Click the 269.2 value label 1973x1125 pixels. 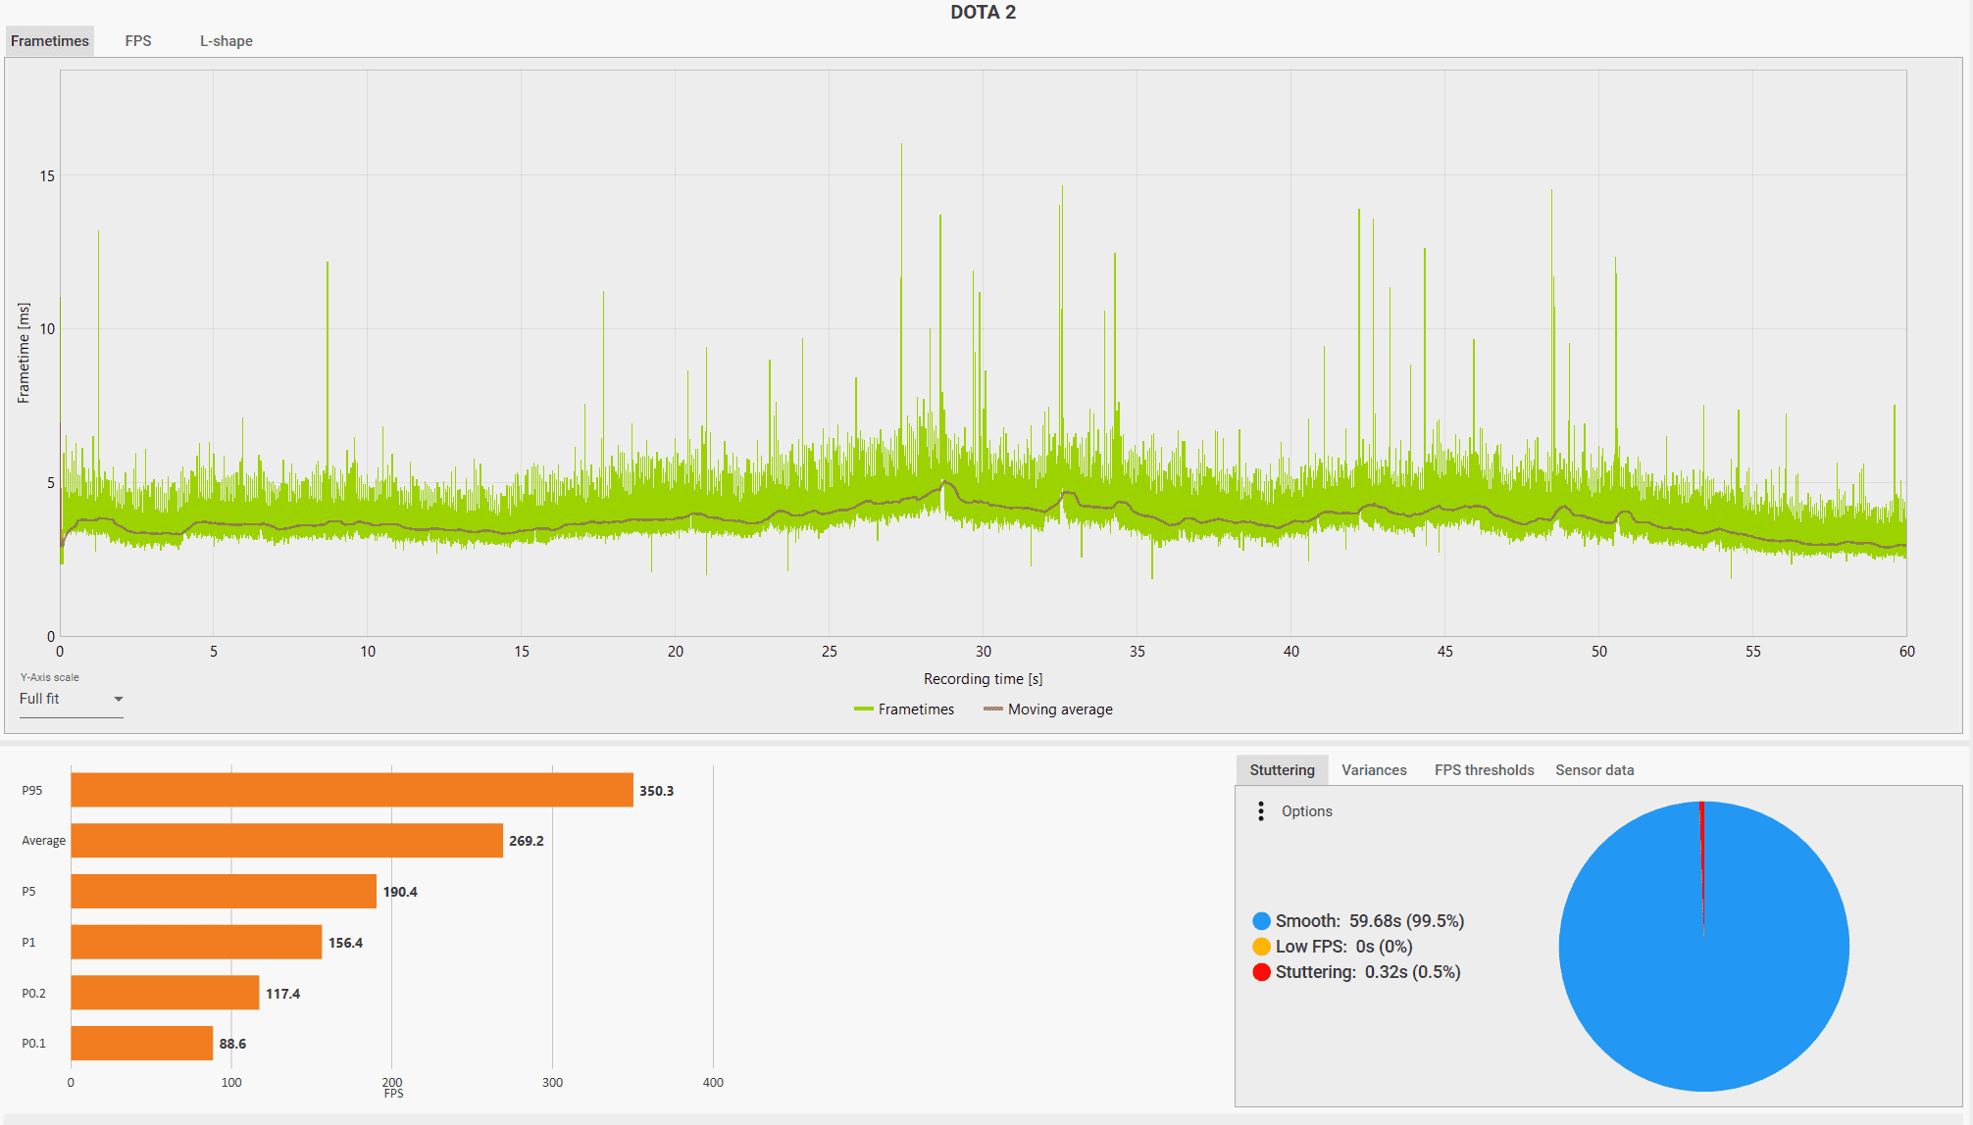(x=527, y=841)
